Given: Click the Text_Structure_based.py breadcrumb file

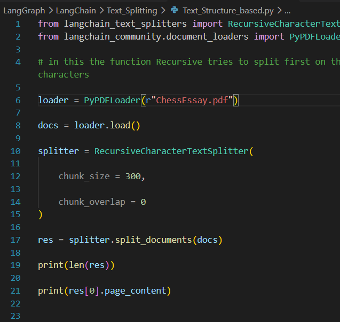Looking at the screenshot, I should [x=228, y=11].
